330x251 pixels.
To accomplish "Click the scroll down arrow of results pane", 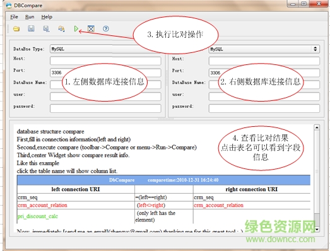I will (x=317, y=230).
